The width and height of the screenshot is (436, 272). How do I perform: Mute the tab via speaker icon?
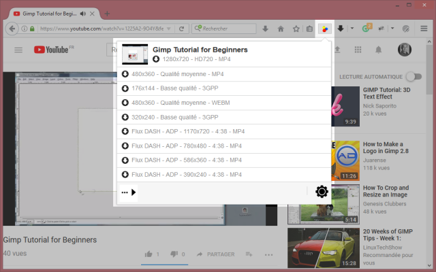point(83,14)
